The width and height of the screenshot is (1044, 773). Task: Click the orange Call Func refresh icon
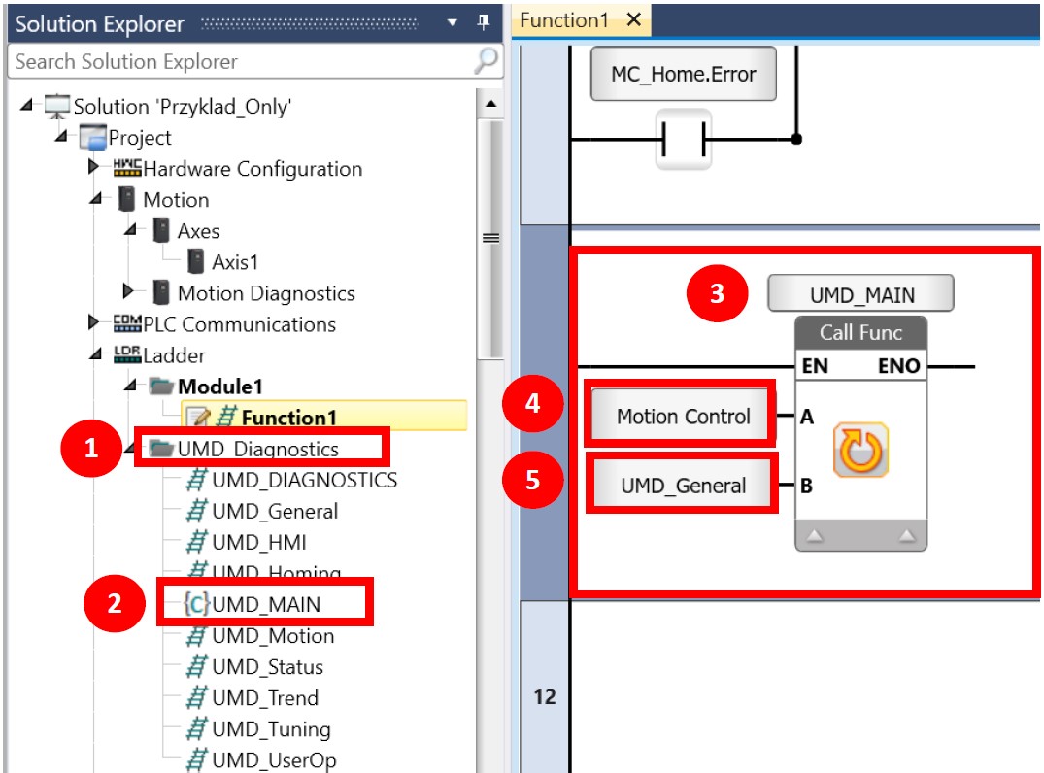[860, 450]
